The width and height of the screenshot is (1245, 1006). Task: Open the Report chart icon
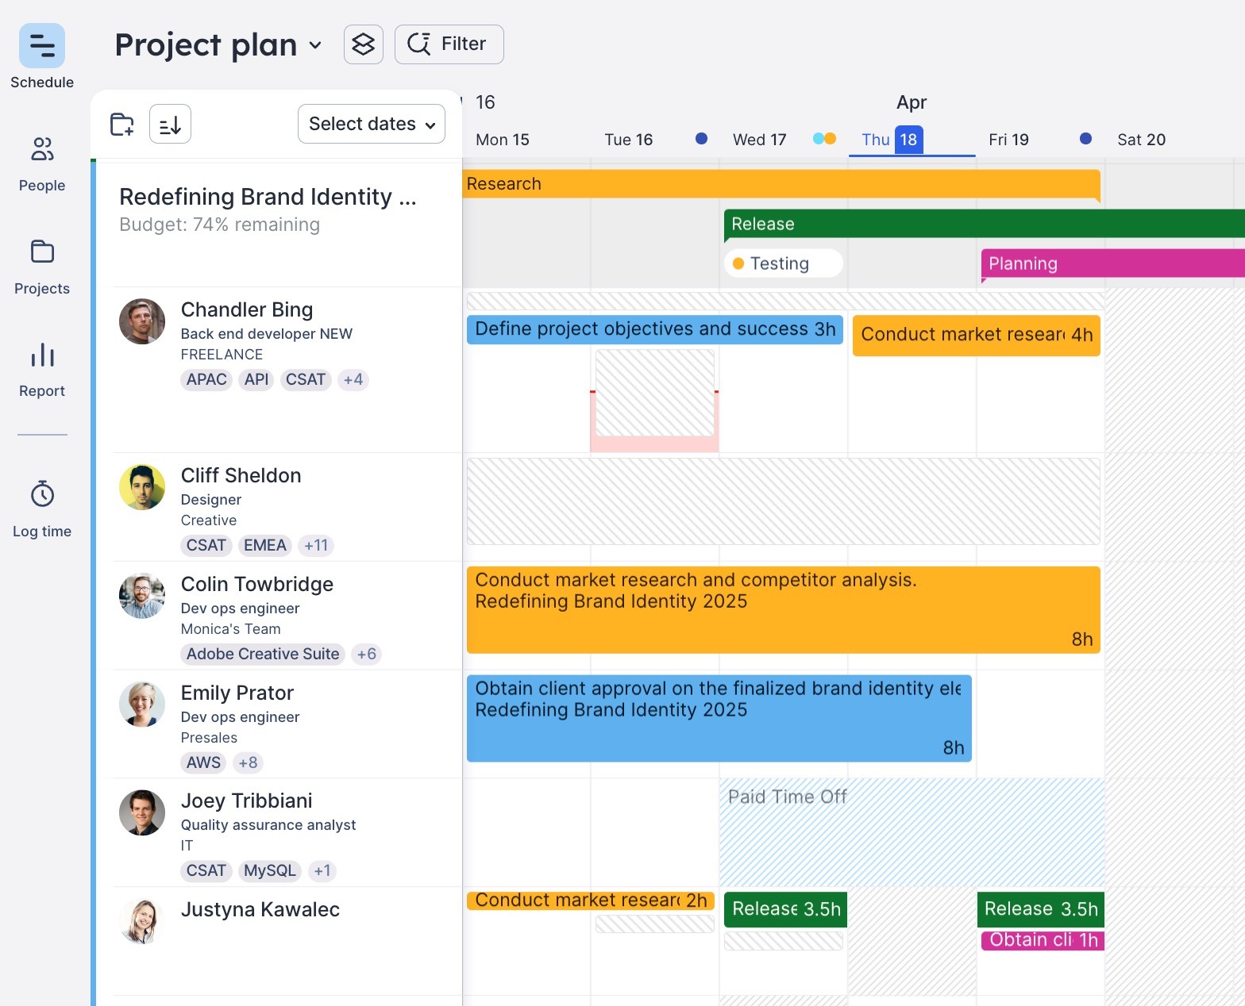click(42, 355)
